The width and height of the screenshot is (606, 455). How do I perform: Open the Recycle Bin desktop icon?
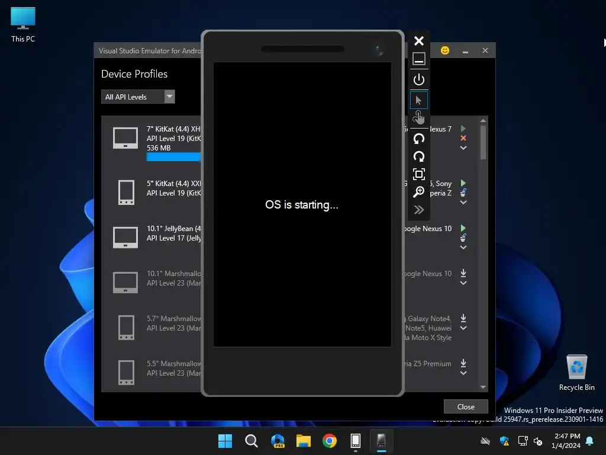pos(576,373)
